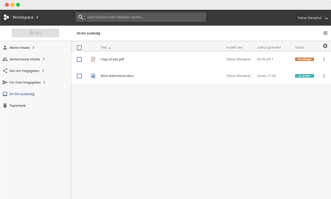Select the checkbox for Copy of edu.pdf
Screen dimensions: 331x199
tap(79, 60)
